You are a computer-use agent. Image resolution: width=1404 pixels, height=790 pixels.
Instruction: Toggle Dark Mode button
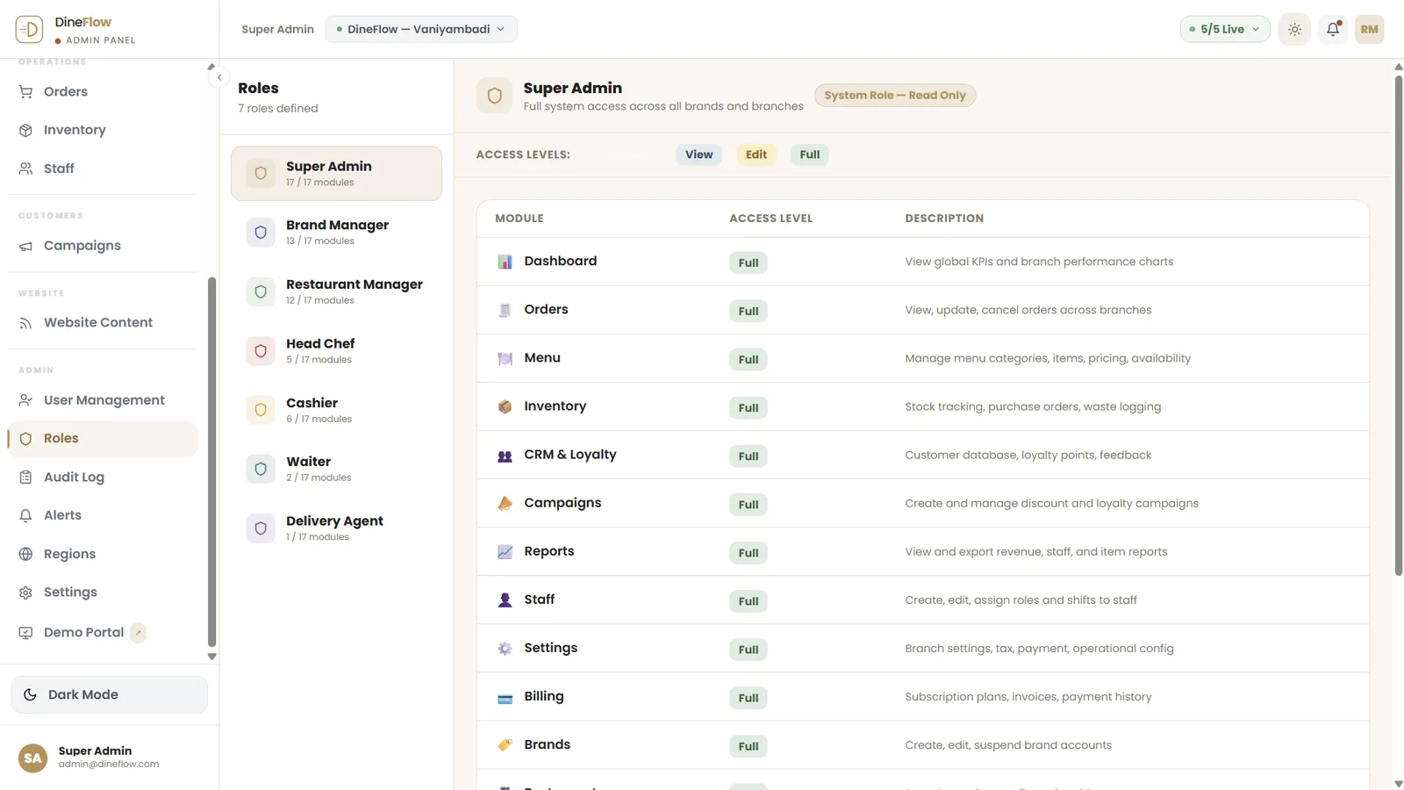[110, 694]
